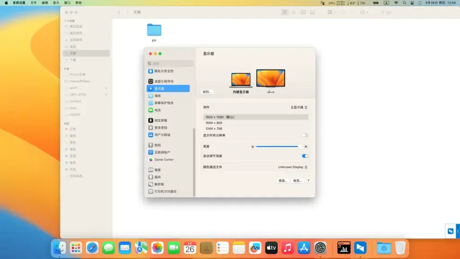Open 颜色描述文件 Unknown Display dropdown

point(292,167)
